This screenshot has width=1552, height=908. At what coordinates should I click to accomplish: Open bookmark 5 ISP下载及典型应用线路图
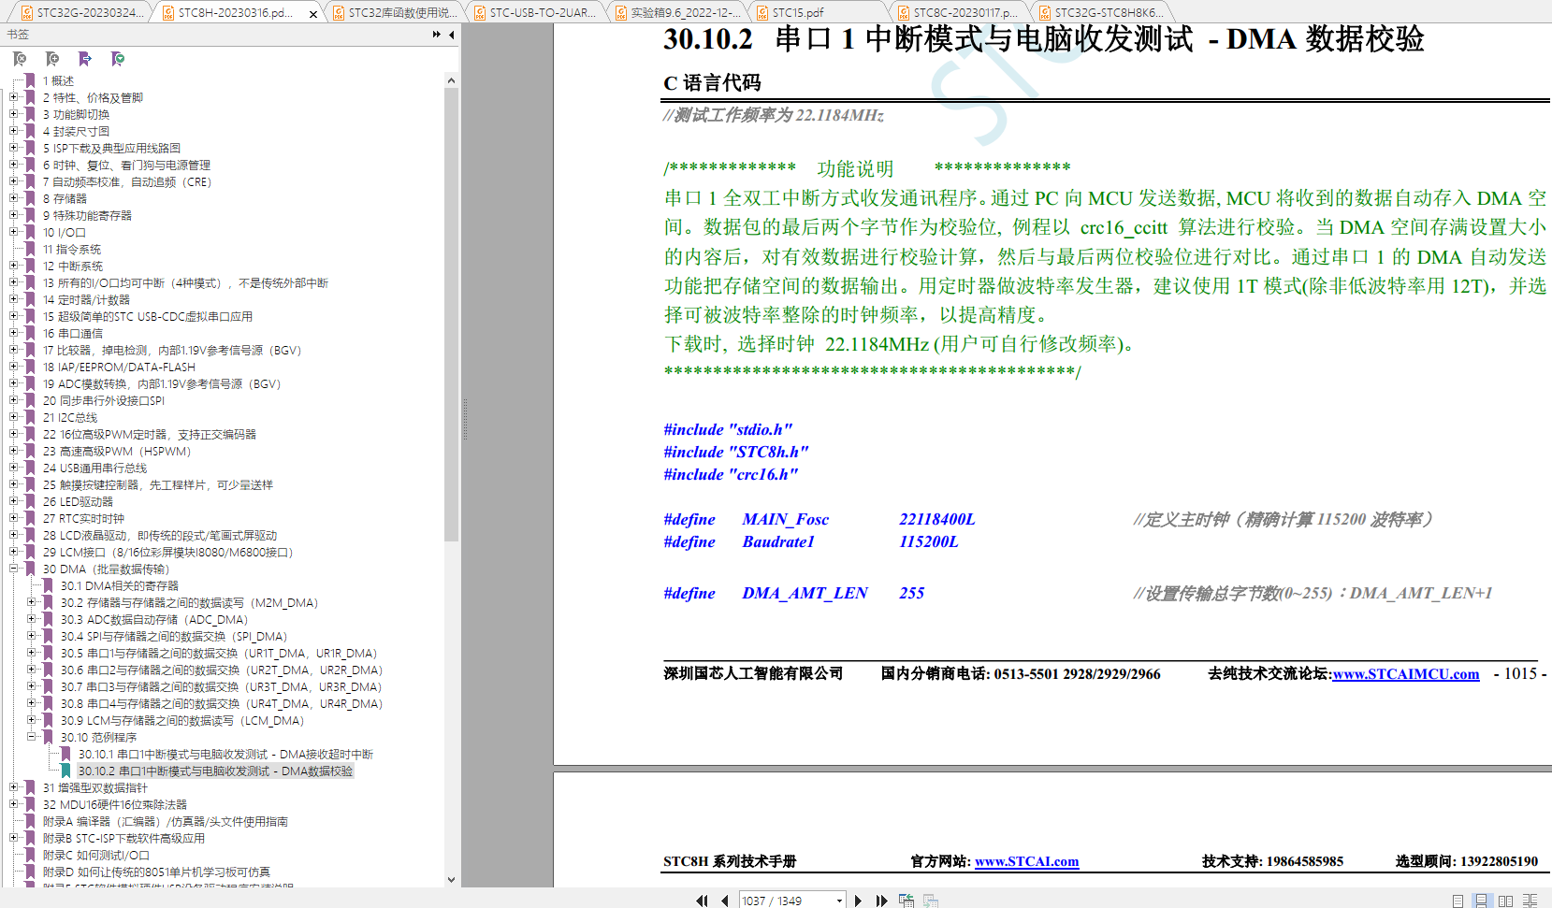[111, 148]
